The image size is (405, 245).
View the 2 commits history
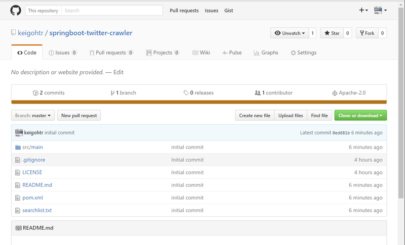[x=49, y=93]
